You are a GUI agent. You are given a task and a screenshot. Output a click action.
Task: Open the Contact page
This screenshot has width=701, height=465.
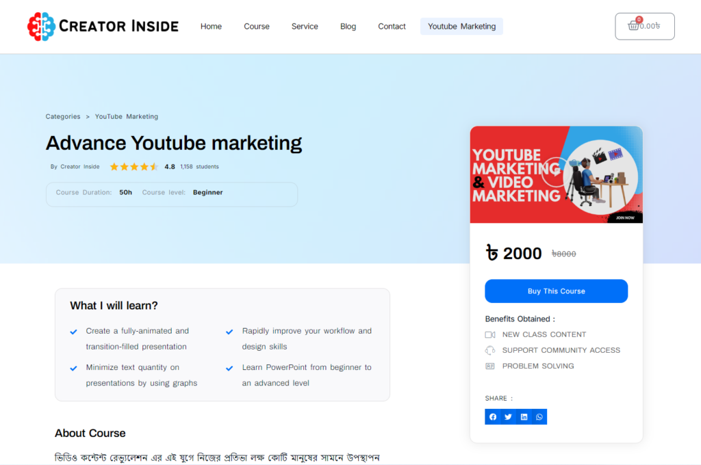point(392,27)
